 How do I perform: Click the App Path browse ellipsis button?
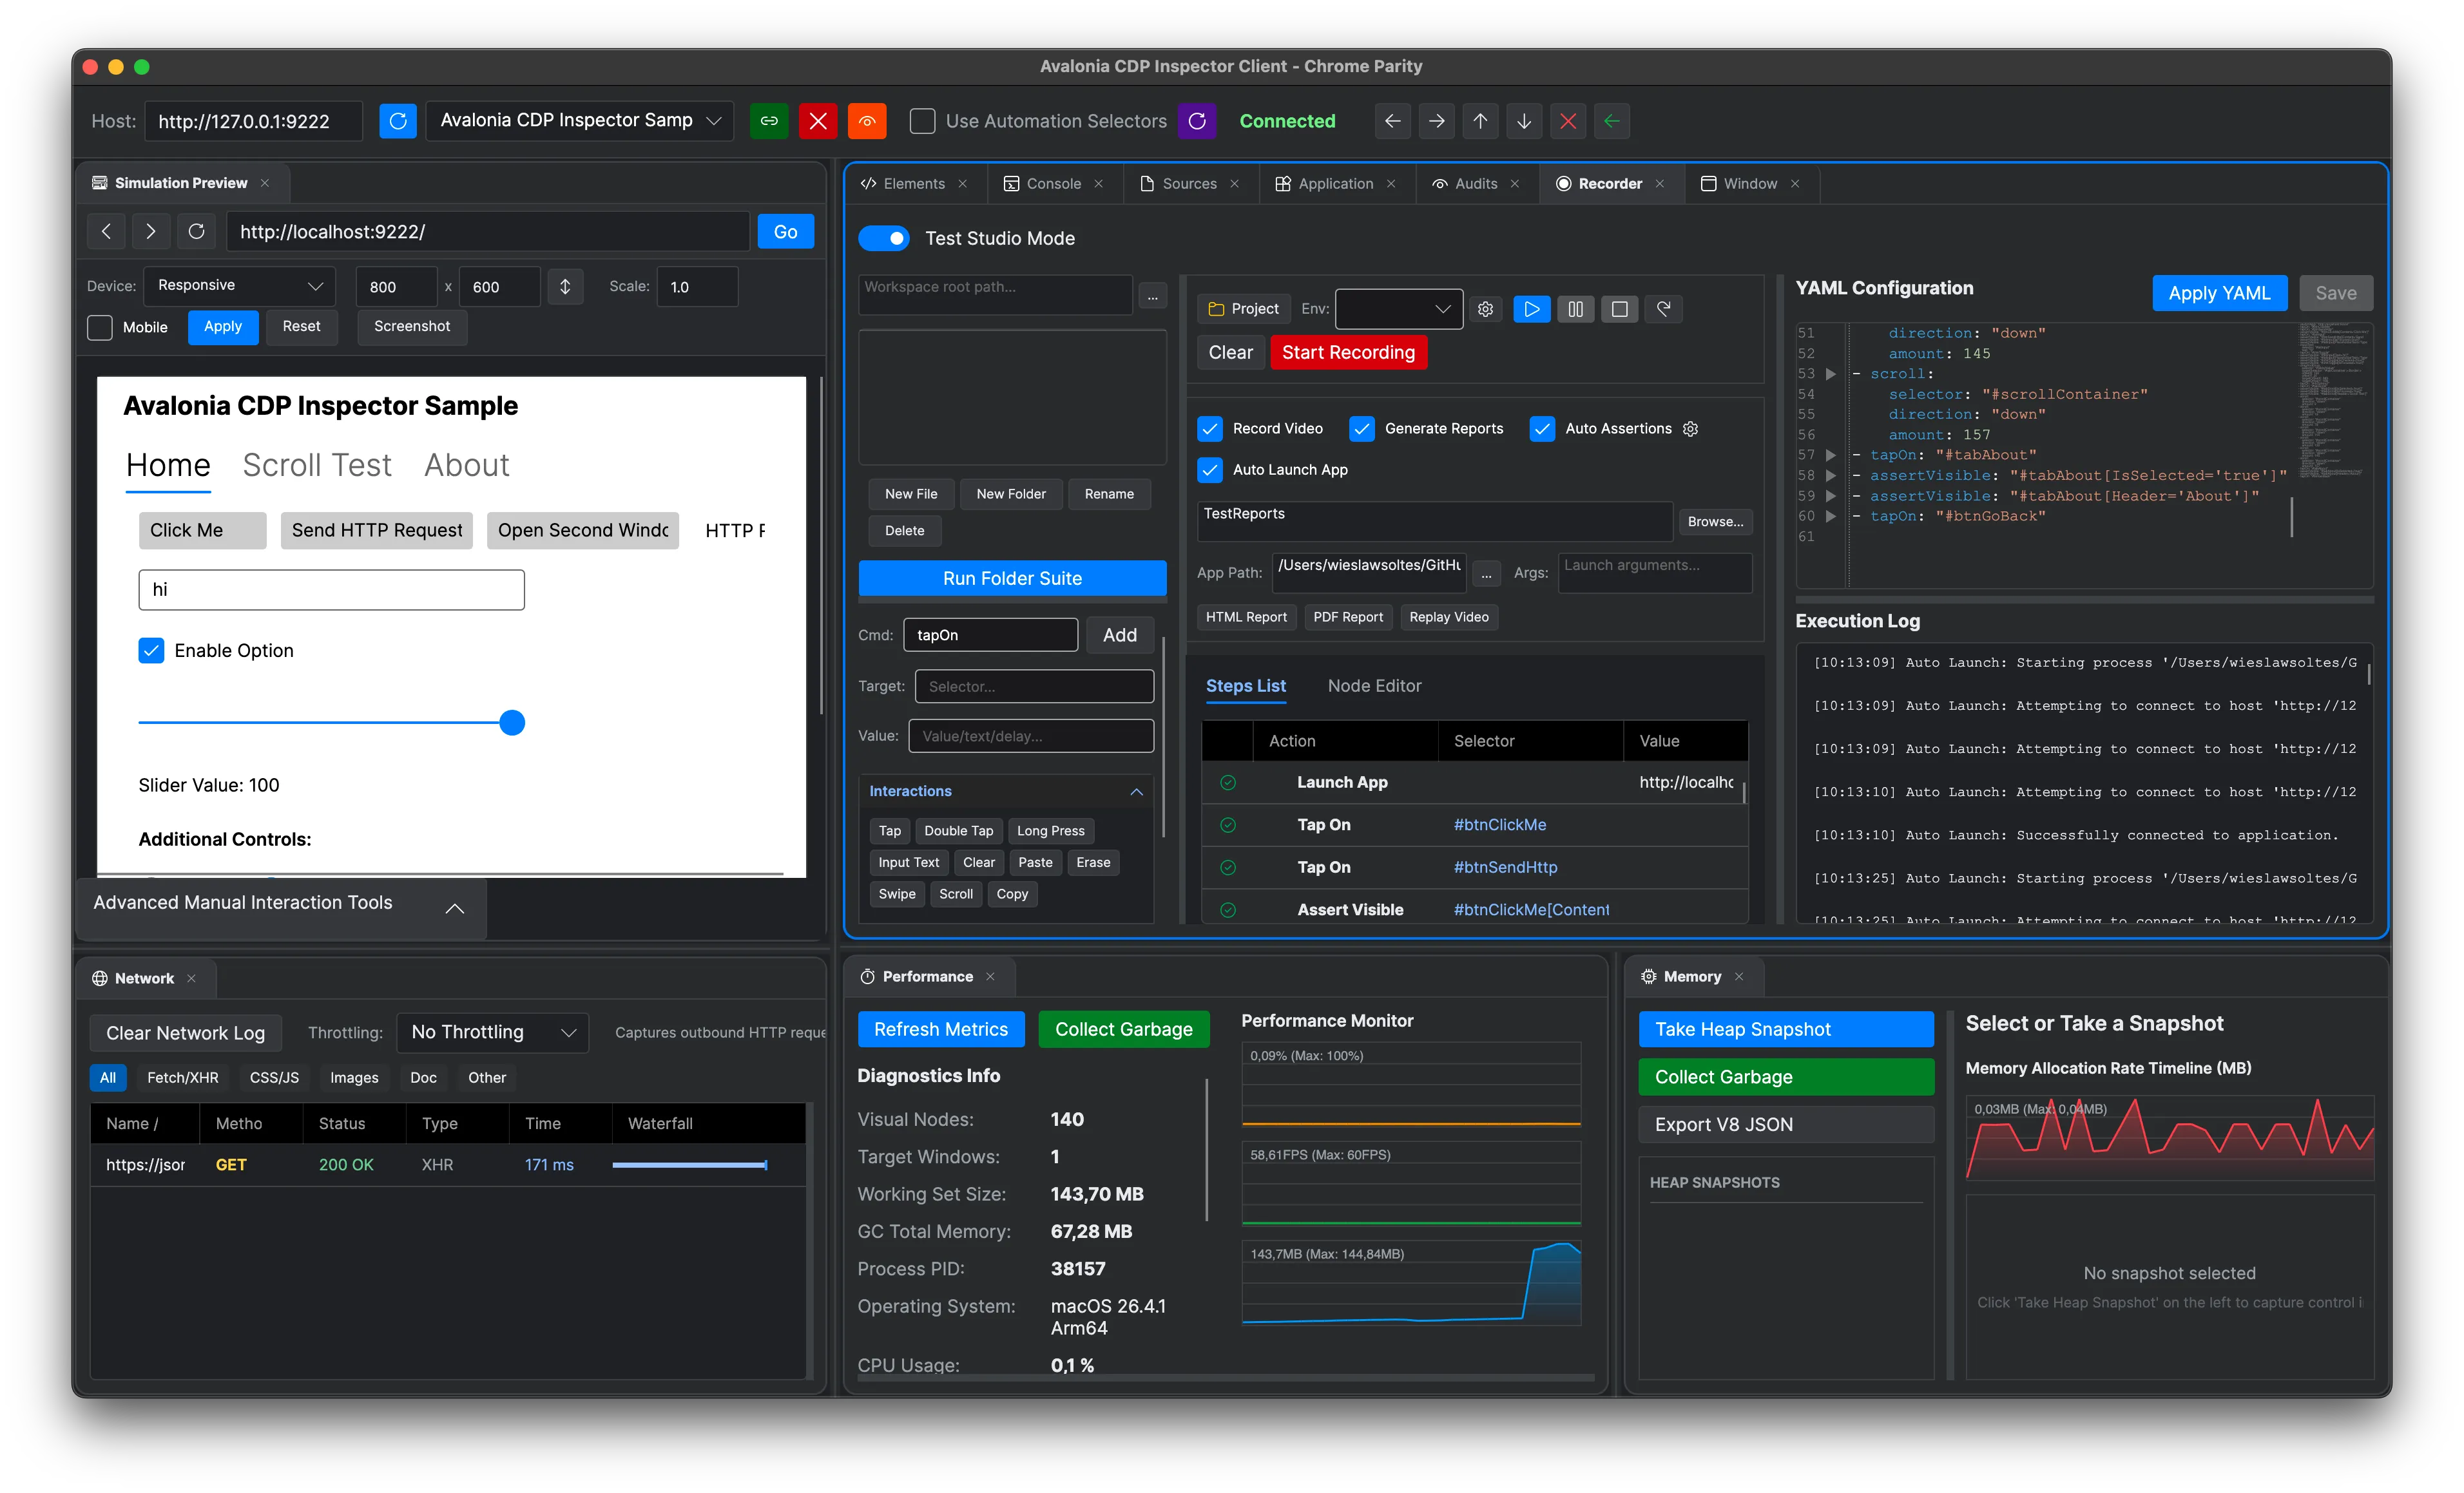pos(1486,574)
